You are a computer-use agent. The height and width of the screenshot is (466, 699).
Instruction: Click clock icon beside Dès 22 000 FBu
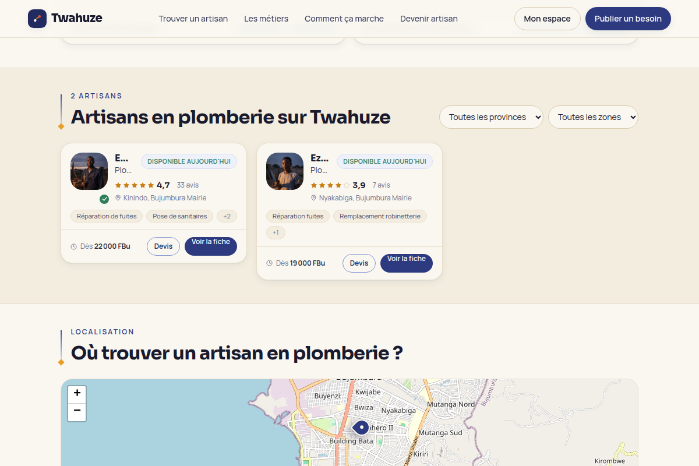click(x=74, y=246)
